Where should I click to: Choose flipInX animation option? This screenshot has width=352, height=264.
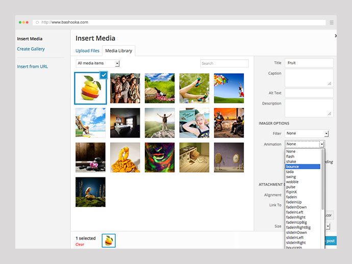point(303,192)
